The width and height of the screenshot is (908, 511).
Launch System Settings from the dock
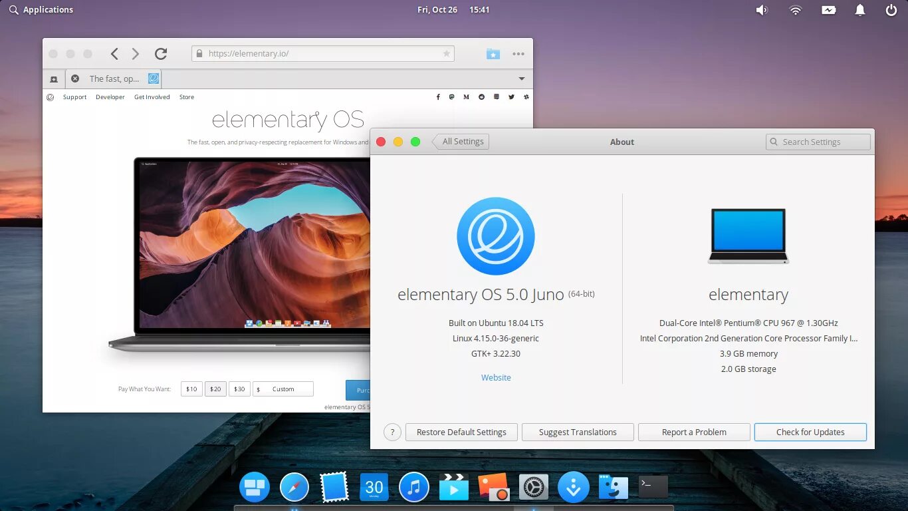(534, 487)
